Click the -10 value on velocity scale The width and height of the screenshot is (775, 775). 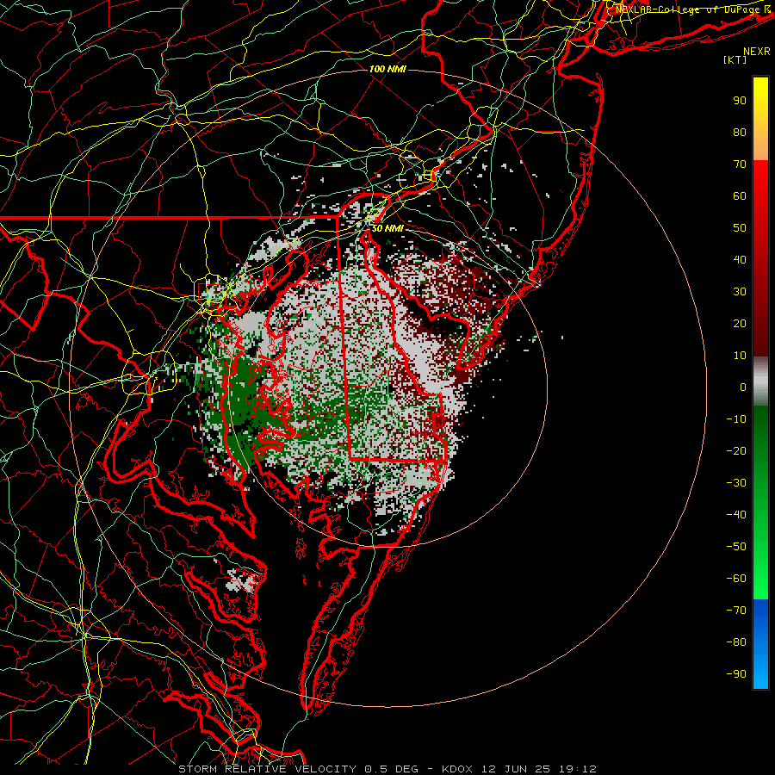(x=736, y=419)
